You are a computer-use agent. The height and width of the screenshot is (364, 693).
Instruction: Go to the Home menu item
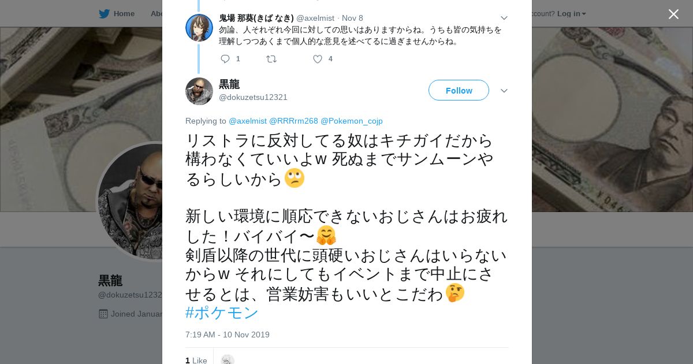click(x=124, y=14)
